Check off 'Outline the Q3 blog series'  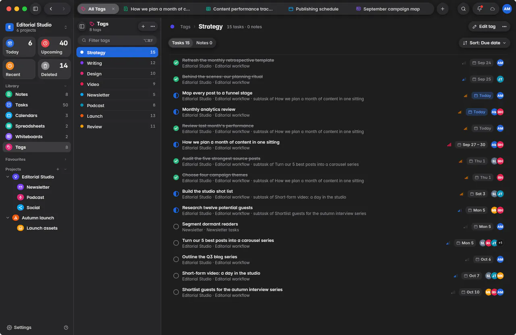point(176,259)
